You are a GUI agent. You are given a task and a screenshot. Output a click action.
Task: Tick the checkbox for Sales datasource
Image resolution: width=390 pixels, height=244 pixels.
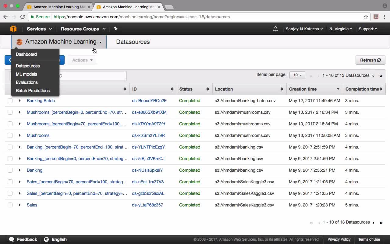click(10, 205)
